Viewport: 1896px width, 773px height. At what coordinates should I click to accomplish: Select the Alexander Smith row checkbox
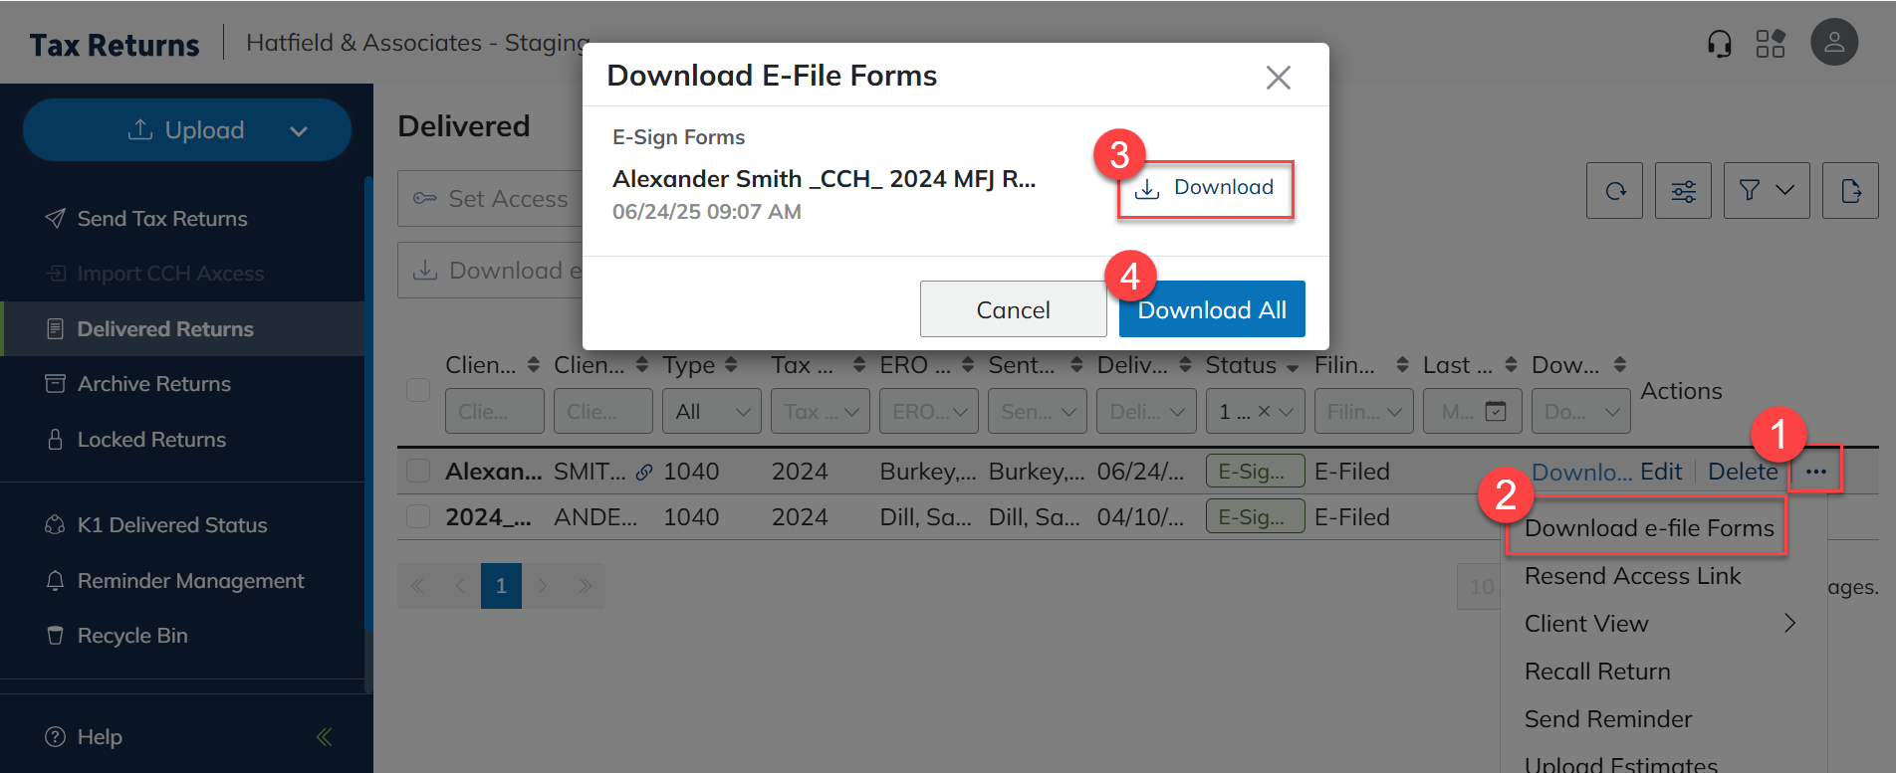coord(418,472)
